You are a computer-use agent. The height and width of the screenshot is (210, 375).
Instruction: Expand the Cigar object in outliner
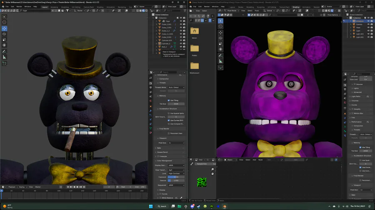coord(157,21)
